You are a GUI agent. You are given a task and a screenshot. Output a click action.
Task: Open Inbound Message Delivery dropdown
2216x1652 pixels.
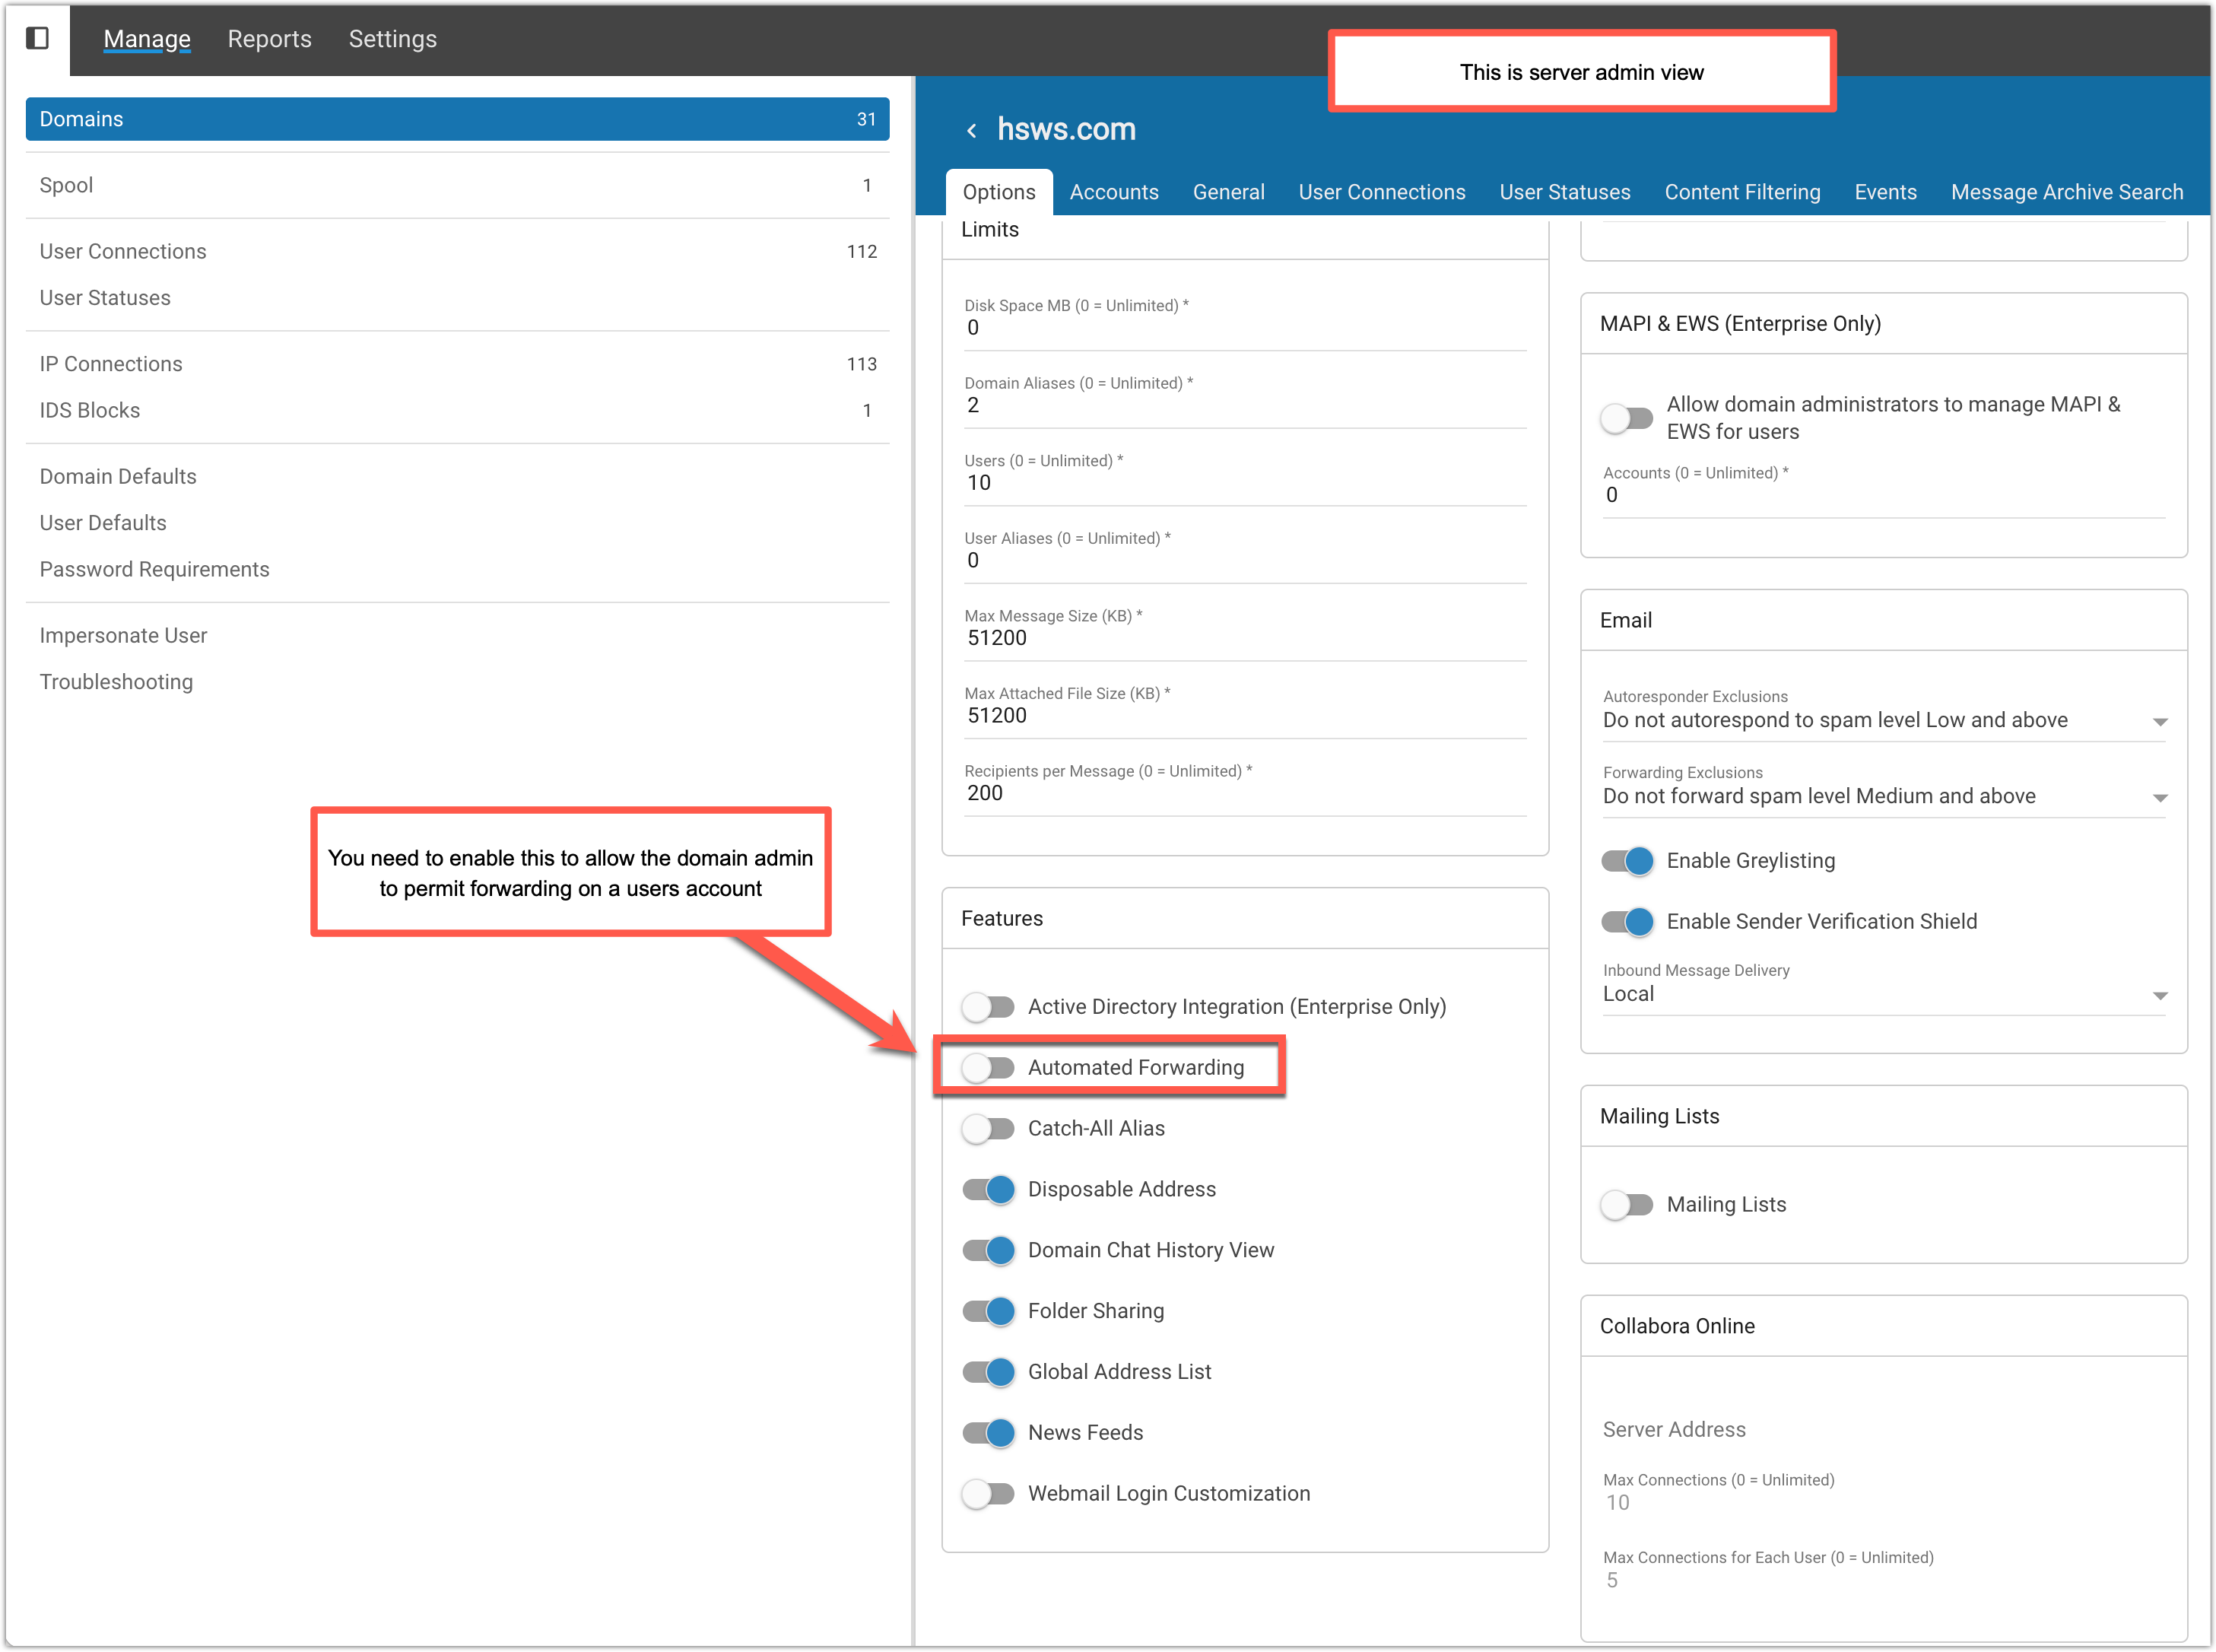click(1883, 994)
